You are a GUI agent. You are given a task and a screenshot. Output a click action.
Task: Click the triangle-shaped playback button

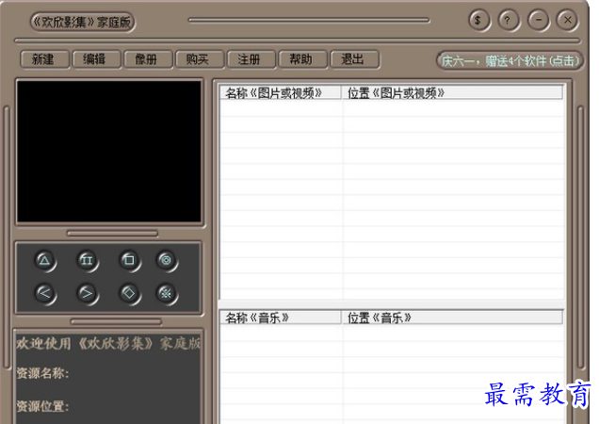click(x=45, y=261)
